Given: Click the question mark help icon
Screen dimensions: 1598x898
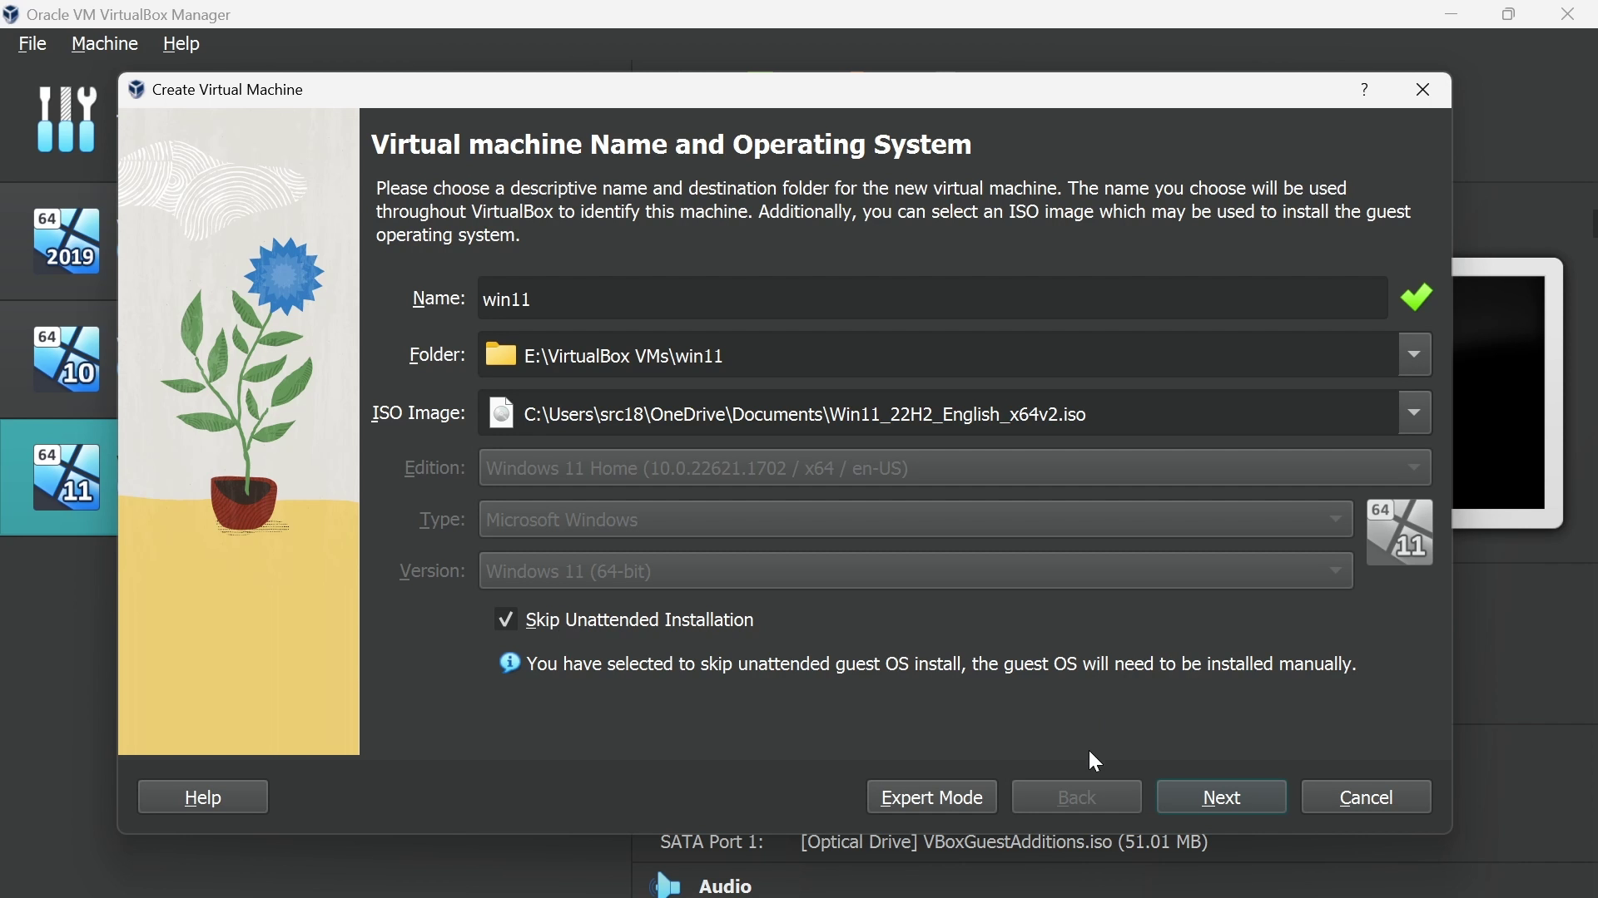Looking at the screenshot, I should click(1365, 90).
